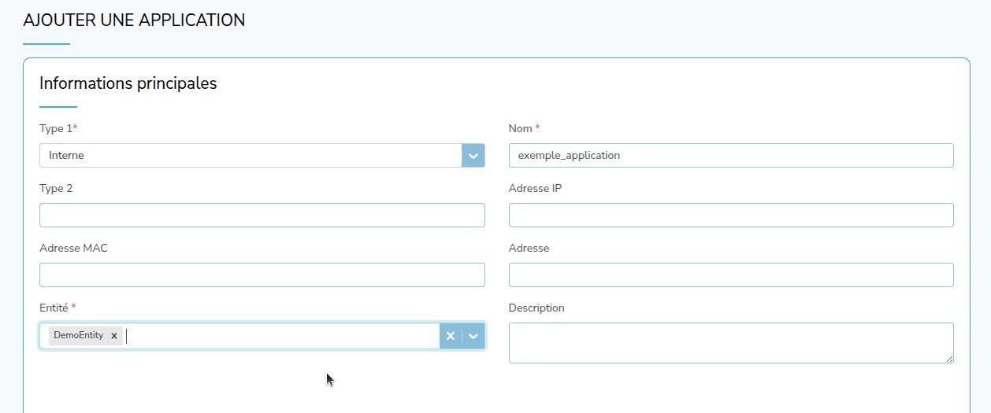Open the Entité dropdown chevron

tap(473, 336)
